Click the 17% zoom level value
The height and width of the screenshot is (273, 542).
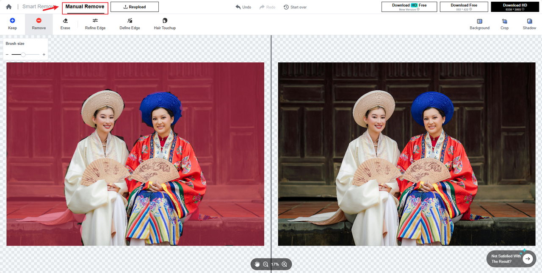click(275, 264)
